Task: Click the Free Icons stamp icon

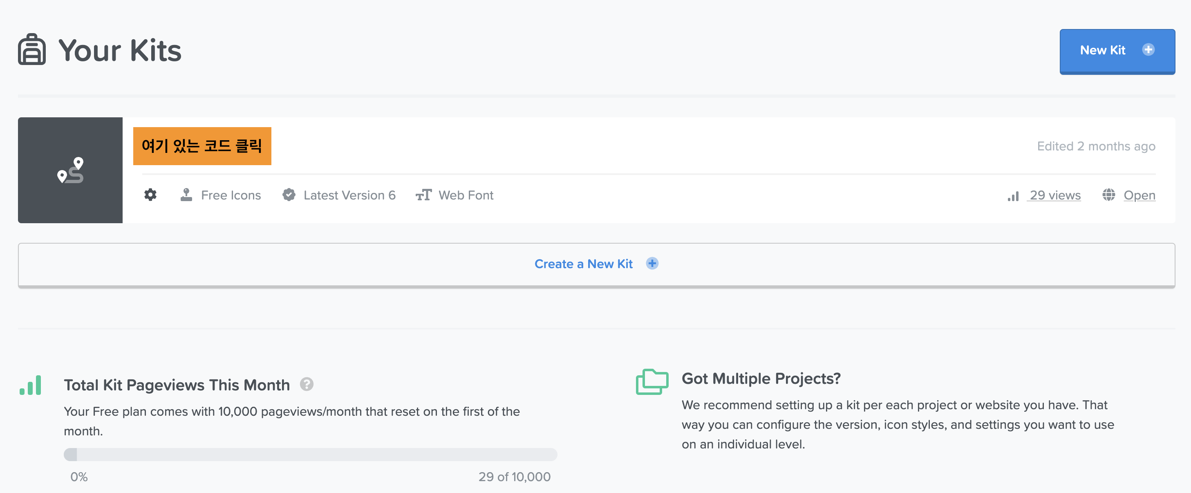Action: [186, 195]
